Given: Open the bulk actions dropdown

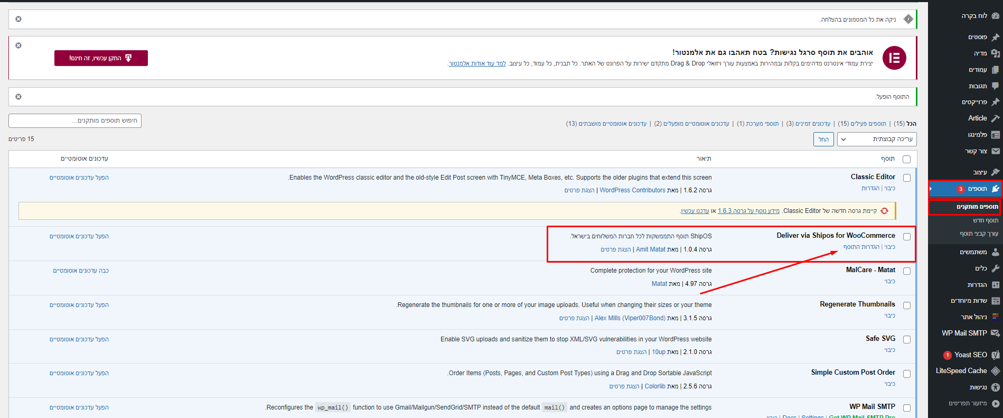Looking at the screenshot, I should (877, 140).
